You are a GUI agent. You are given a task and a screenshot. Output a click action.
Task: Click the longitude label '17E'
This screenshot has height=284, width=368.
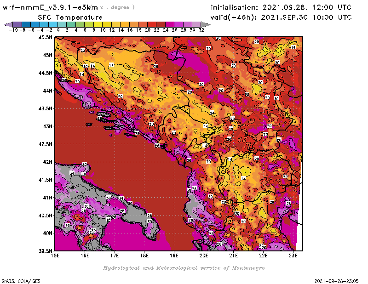pyautogui.click(x=115, y=256)
